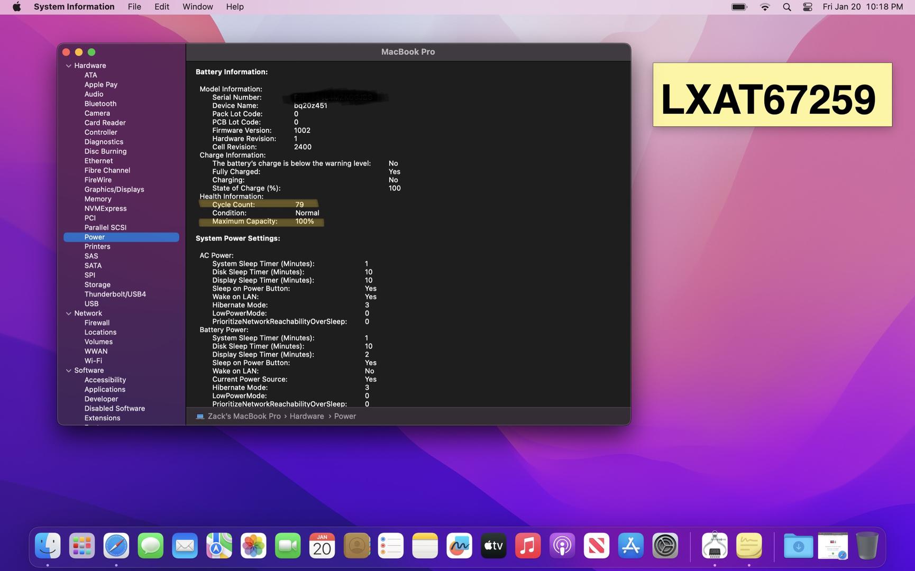Screen dimensions: 915x571
Task: Open Mail app in Dock
Action: [185, 546]
